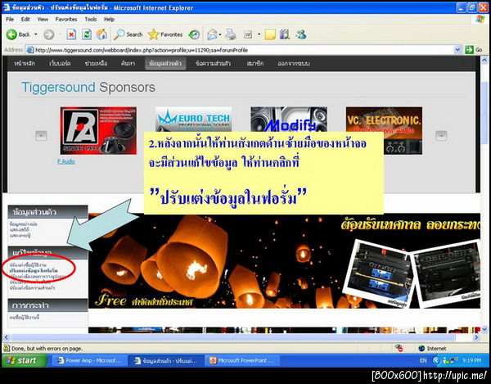Screen dimensions: 491x384
Task: Click the first link under ข้อมูลส่วนตัว sidebar heading
Action: 24,224
